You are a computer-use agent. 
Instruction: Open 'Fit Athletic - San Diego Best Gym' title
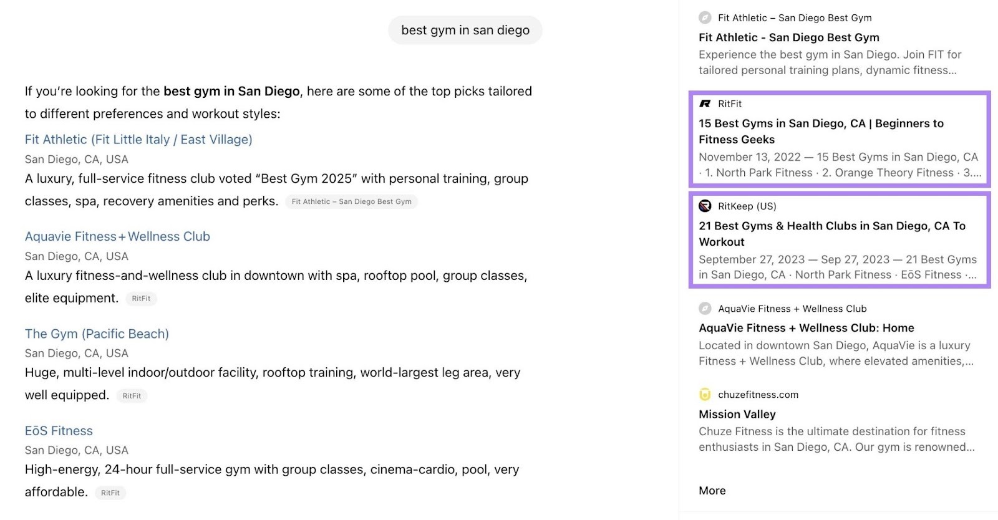(x=788, y=37)
